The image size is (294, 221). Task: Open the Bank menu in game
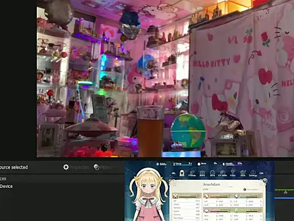(x=202, y=173)
